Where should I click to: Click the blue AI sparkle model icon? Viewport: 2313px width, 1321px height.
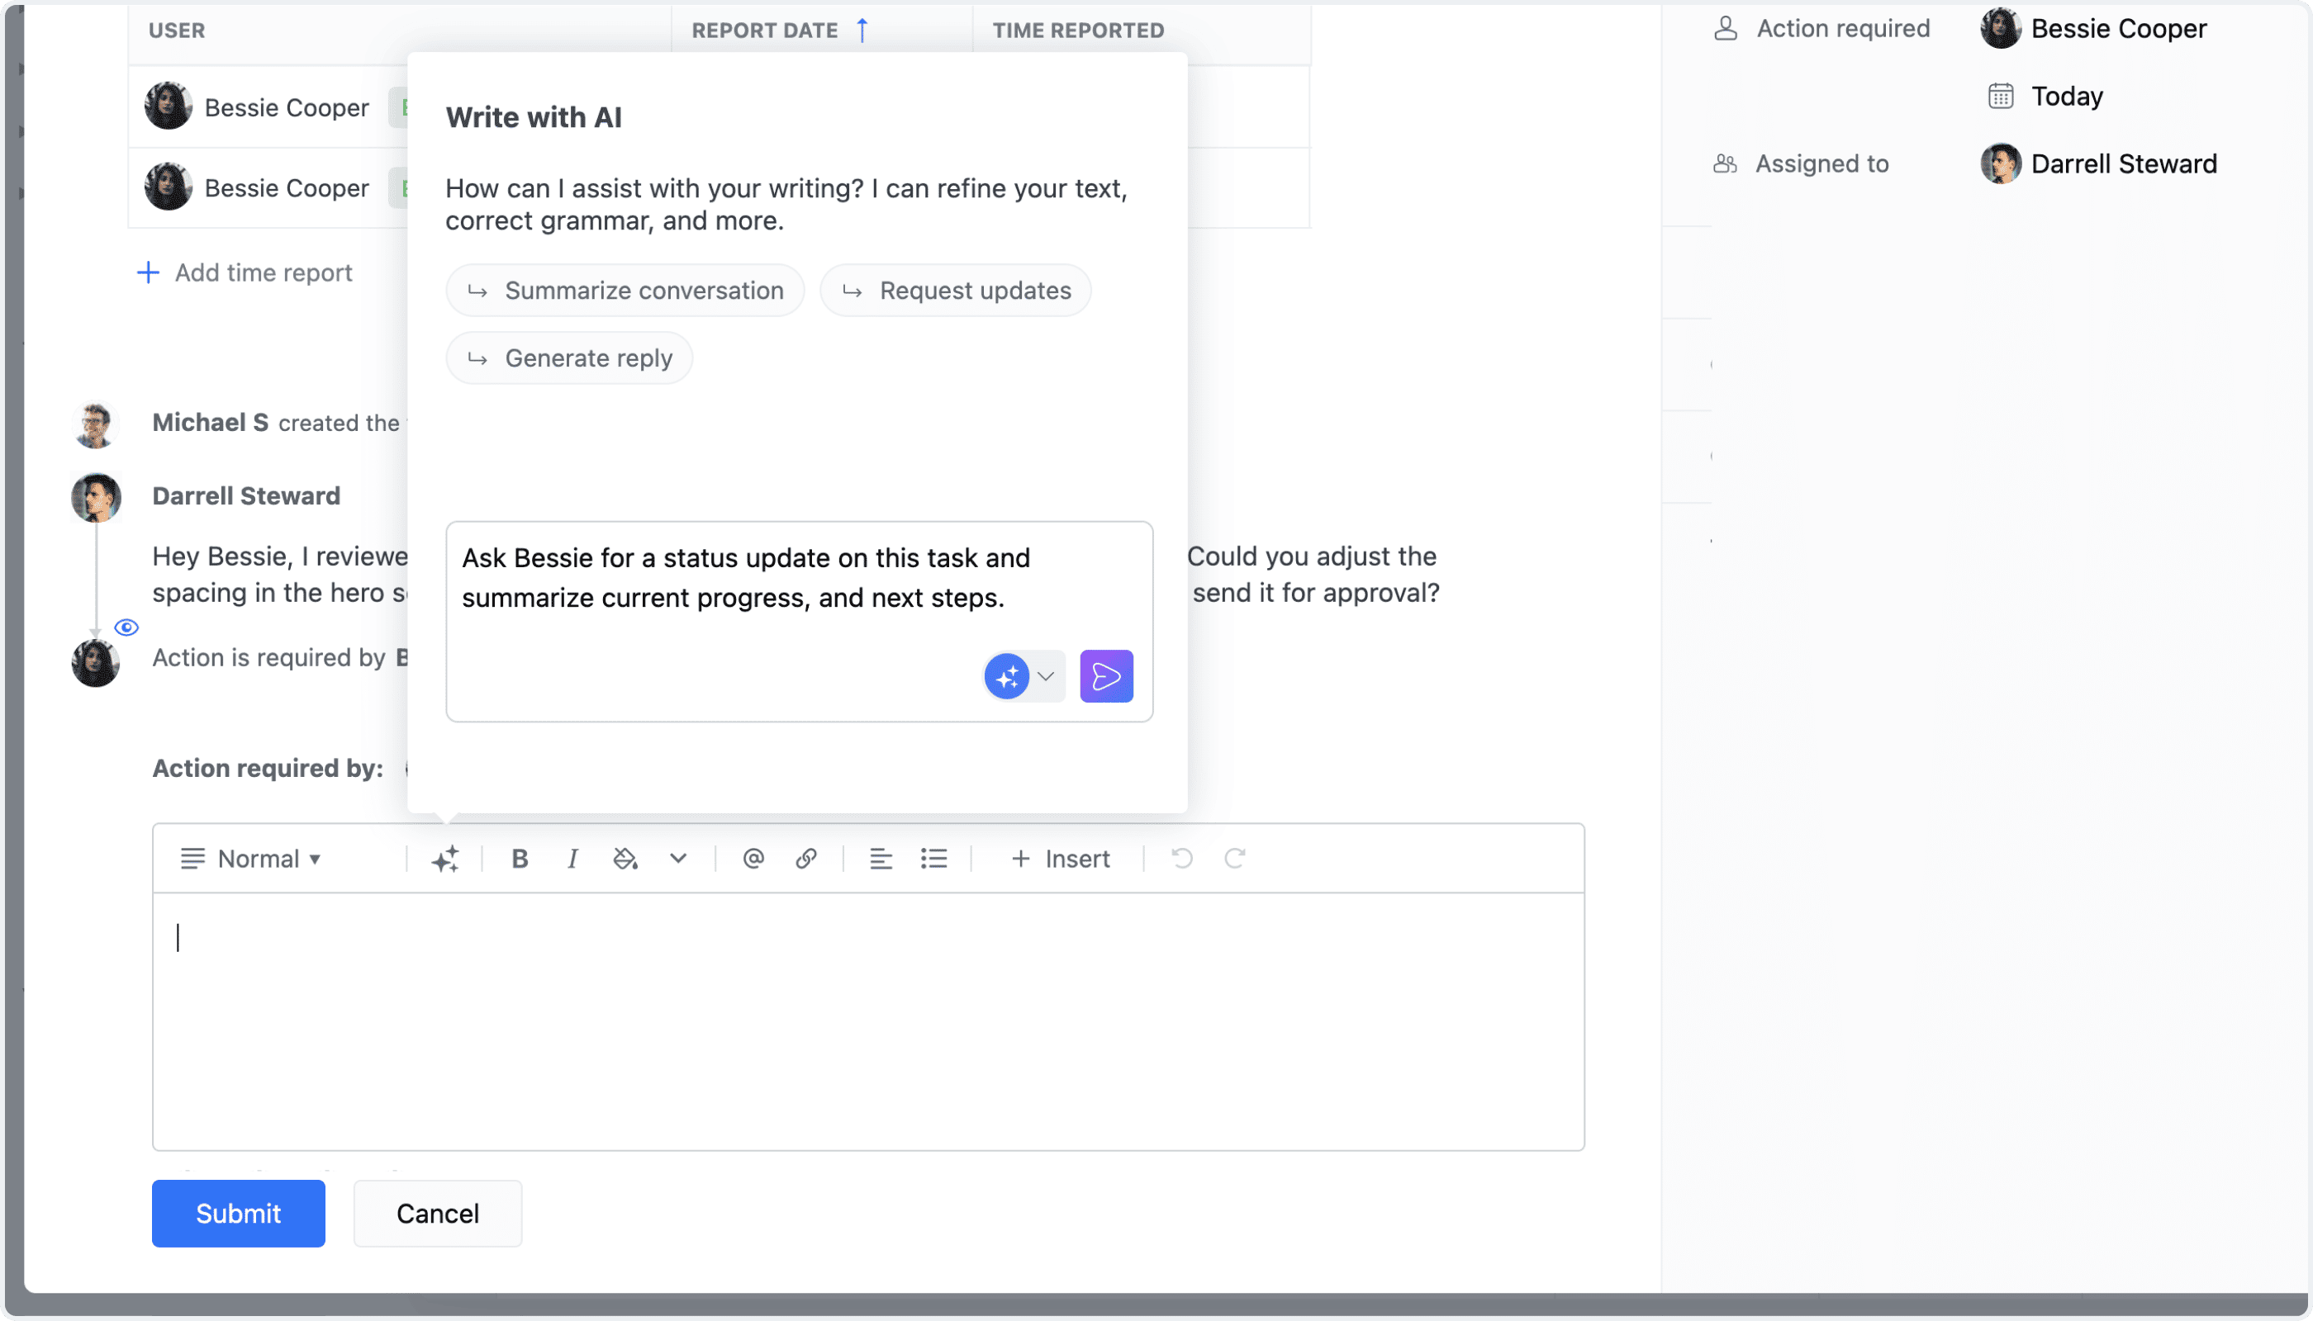(x=1006, y=676)
